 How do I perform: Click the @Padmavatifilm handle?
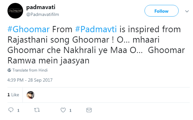(x=43, y=14)
